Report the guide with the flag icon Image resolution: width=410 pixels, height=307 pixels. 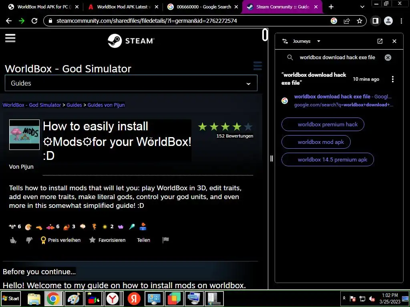click(x=165, y=240)
